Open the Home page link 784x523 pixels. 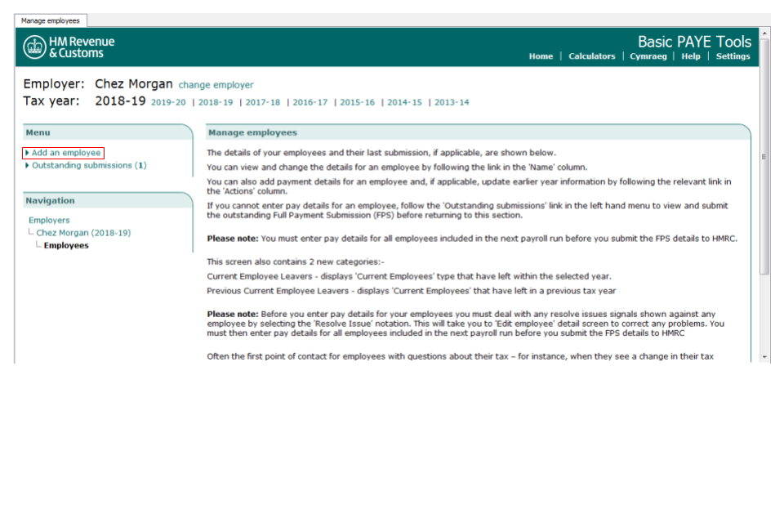[x=541, y=56]
